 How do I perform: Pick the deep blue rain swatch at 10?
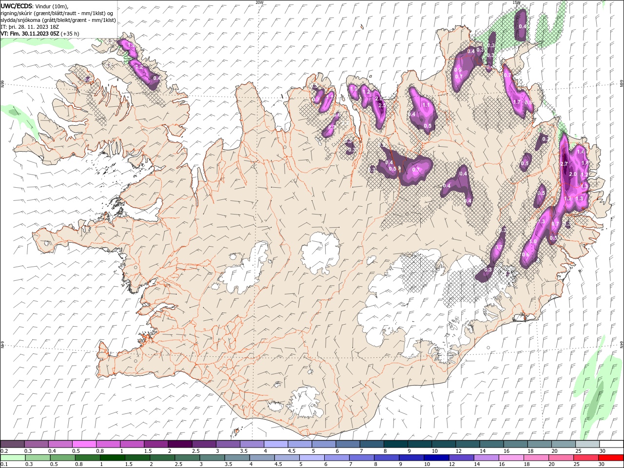point(436,458)
